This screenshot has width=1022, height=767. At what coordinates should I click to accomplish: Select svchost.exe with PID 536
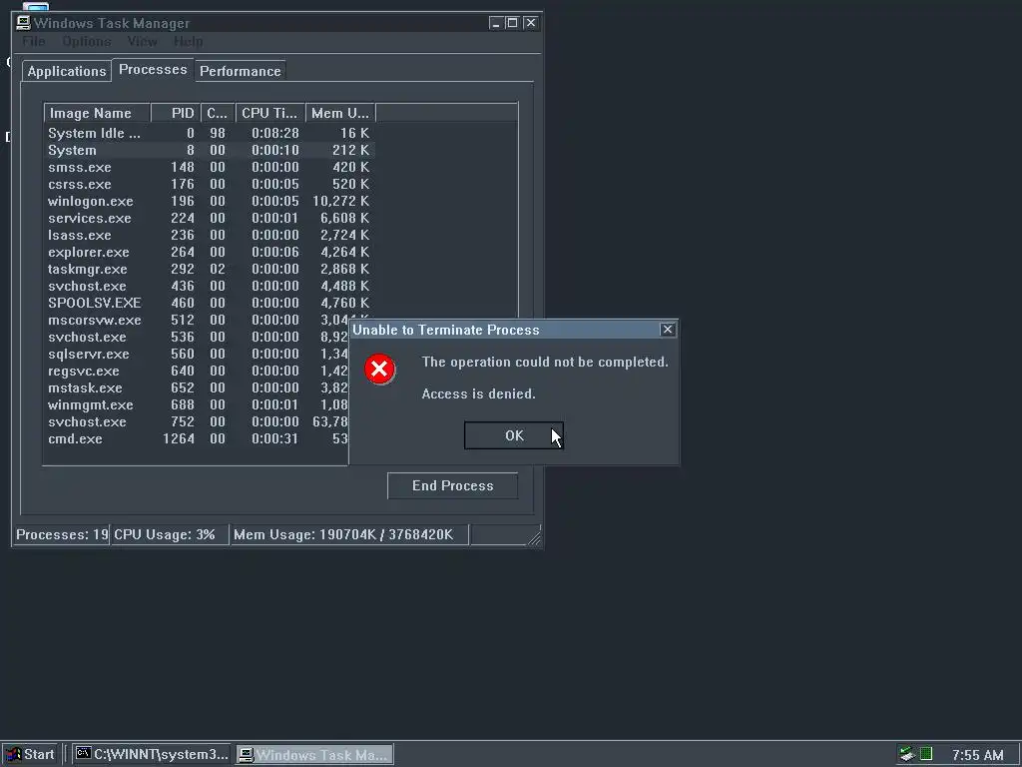coord(197,338)
